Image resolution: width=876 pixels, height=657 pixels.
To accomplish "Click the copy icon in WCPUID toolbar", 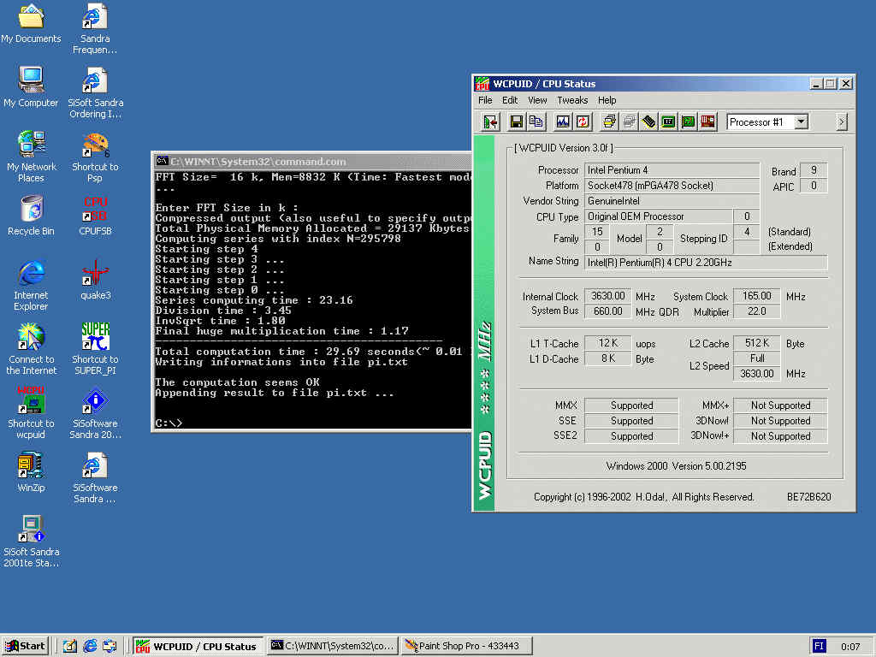I will click(x=536, y=122).
